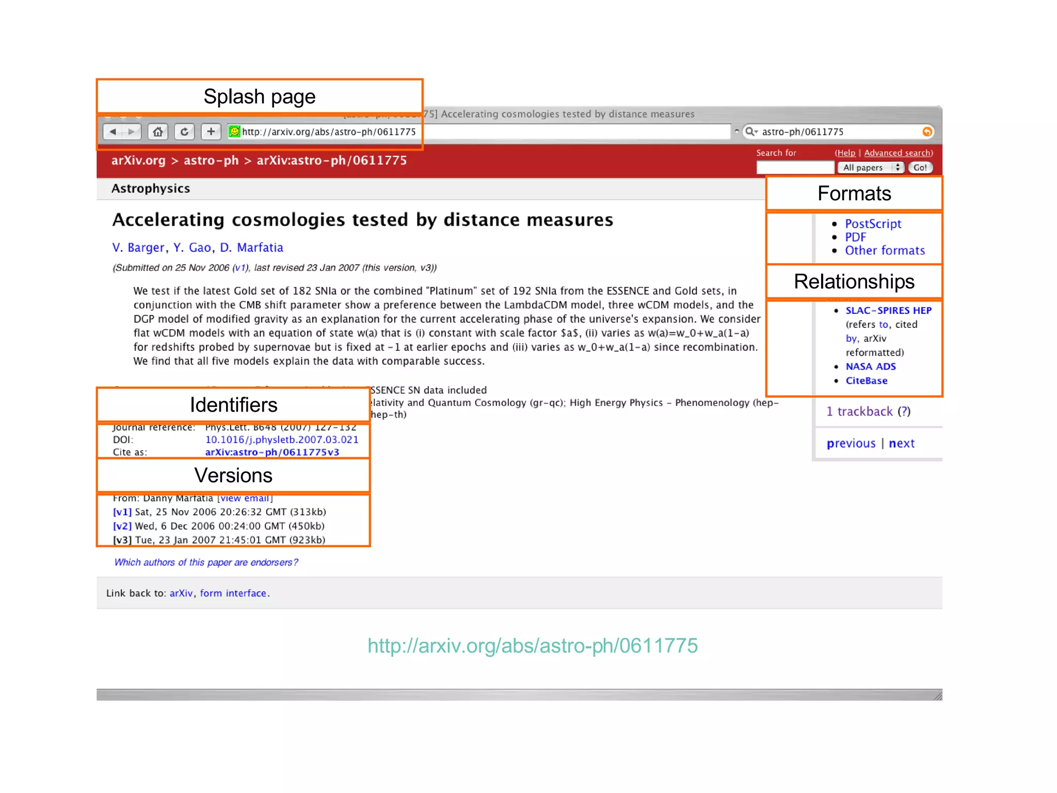Open DOI 10.1016/j.physletb.2007.03.021 link
The height and width of the screenshot is (793, 1057).
(282, 439)
